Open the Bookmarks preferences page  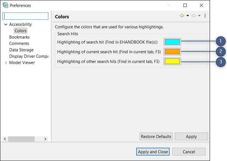pyautogui.click(x=19, y=37)
